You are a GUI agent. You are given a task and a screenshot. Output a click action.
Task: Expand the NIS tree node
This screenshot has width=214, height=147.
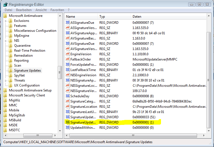[x=6, y=41]
